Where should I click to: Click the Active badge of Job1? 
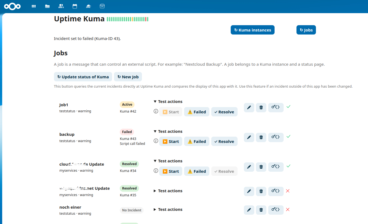click(127, 104)
